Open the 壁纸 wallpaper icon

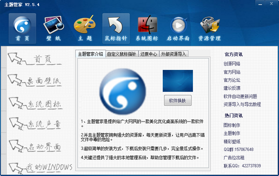pos(53,28)
